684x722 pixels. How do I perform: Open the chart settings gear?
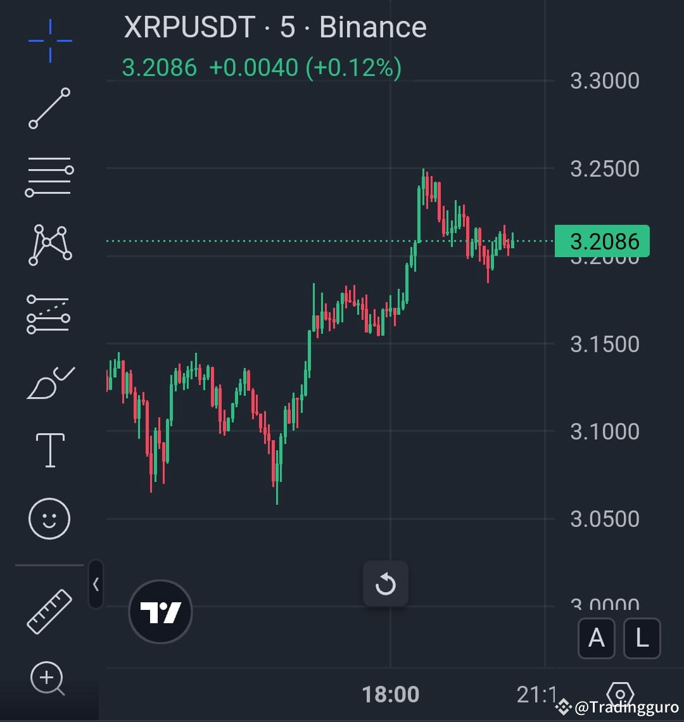pyautogui.click(x=621, y=693)
